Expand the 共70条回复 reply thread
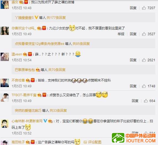This screenshot has width=158, height=145. pyautogui.click(x=57, y=70)
